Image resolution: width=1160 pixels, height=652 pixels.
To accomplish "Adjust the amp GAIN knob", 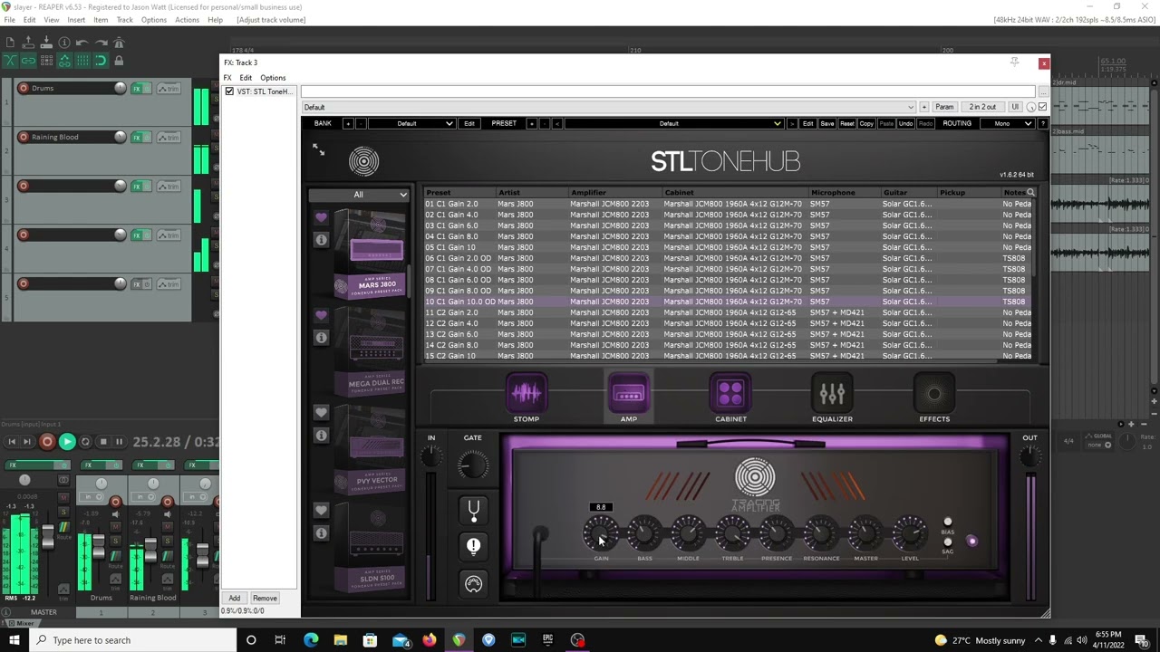I will [x=601, y=534].
